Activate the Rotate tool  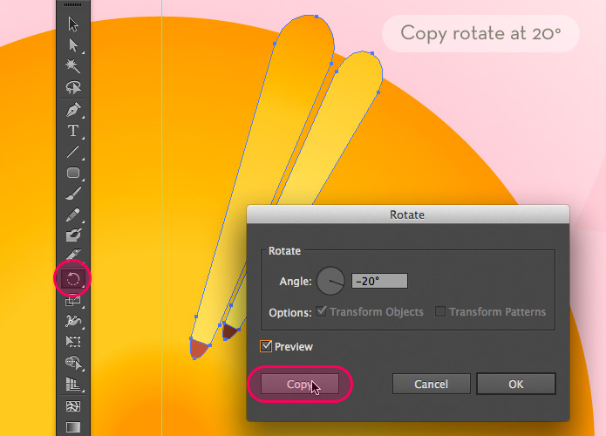click(73, 278)
